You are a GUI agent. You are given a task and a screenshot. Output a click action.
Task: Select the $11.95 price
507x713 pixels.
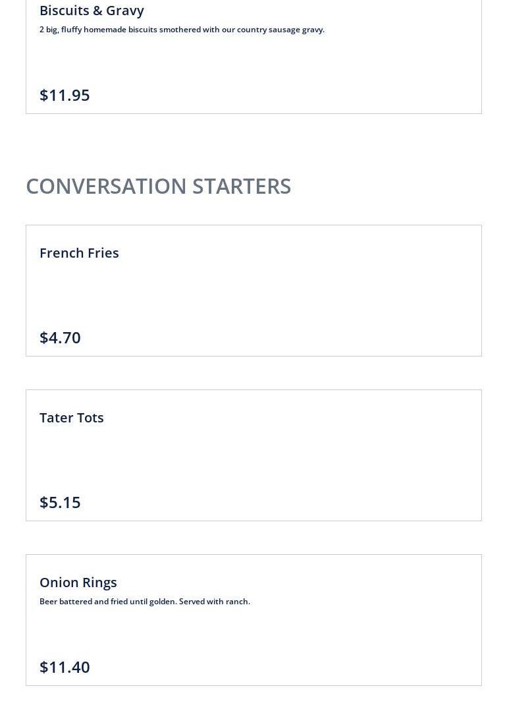click(65, 95)
